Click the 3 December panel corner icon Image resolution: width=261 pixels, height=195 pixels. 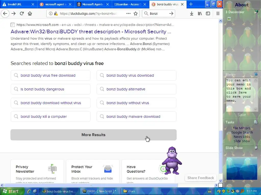pos(256,12)
